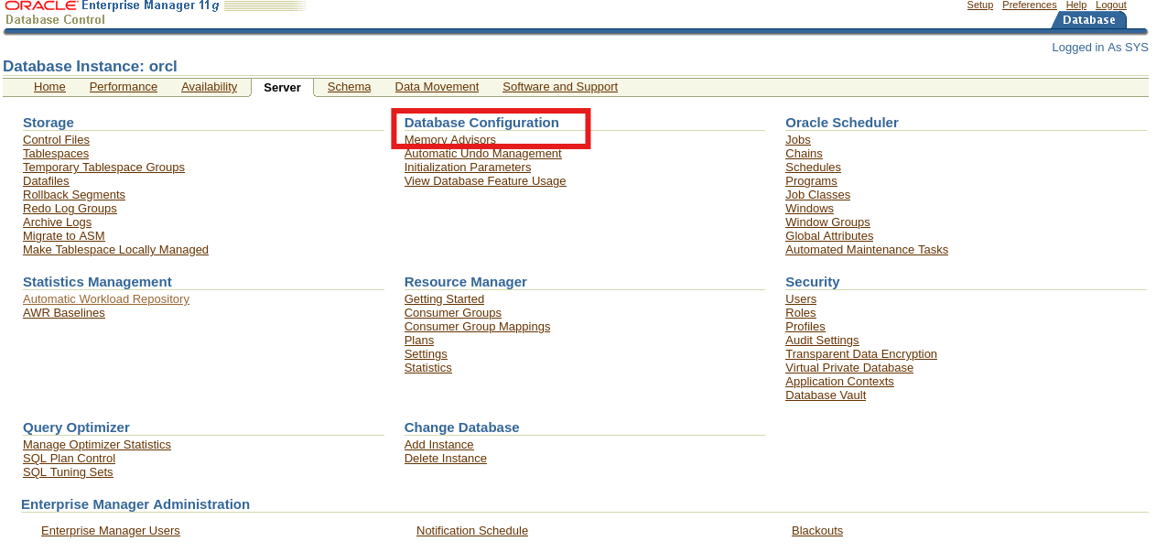Open Redo Log Groups
The image size is (1156, 552).
pyautogui.click(x=70, y=209)
